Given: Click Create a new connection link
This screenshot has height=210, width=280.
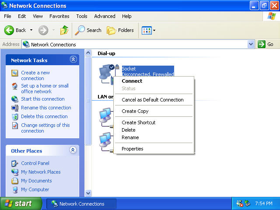Looking at the screenshot, I should 35,76.
